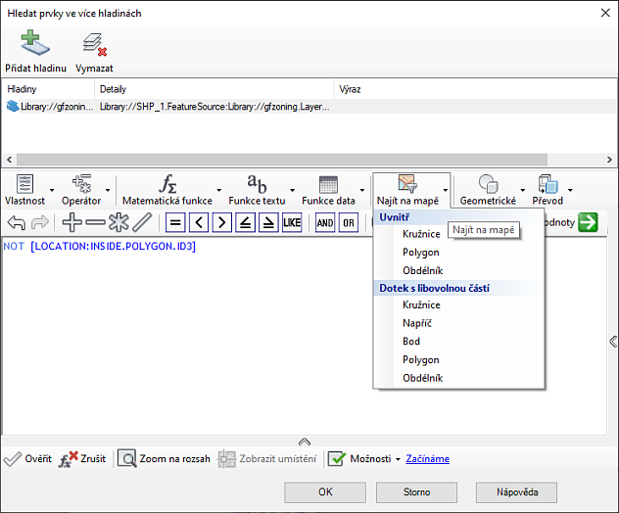Open the Začínáme link
The image size is (619, 513).
click(x=428, y=458)
